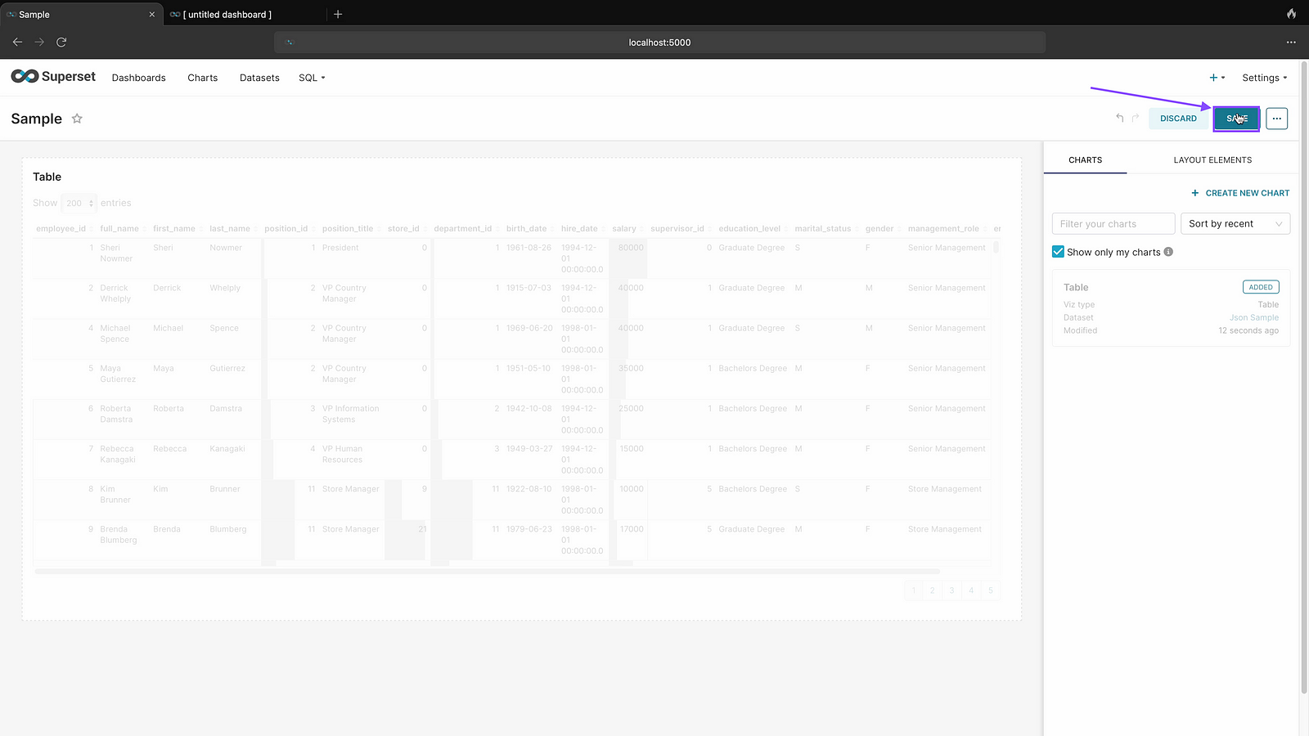Star the Sample dashboard as favorite
The width and height of the screenshot is (1309, 736).
77,119
